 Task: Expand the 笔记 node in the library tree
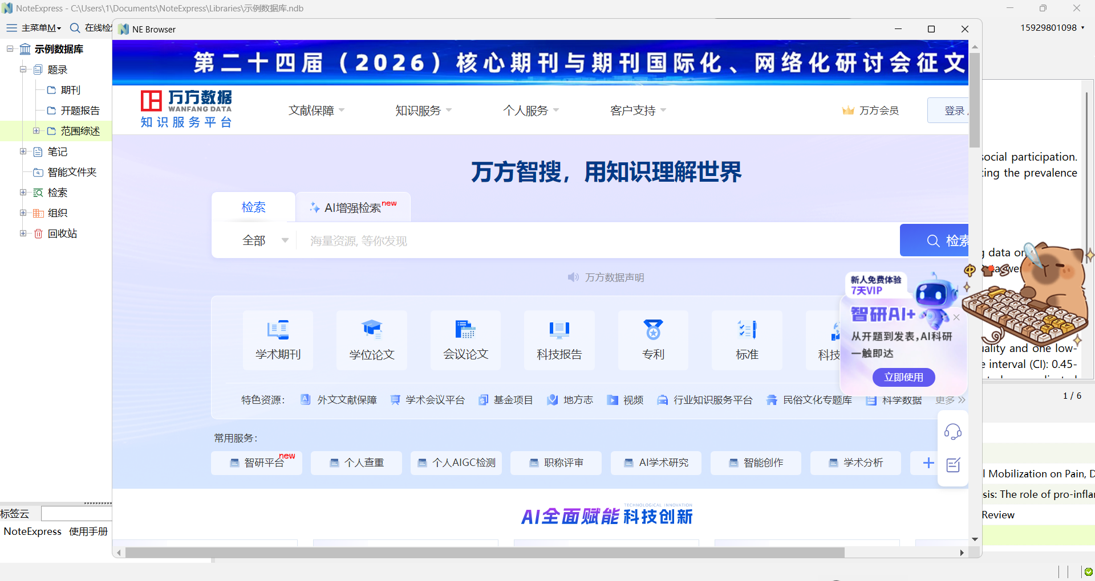[x=23, y=151]
